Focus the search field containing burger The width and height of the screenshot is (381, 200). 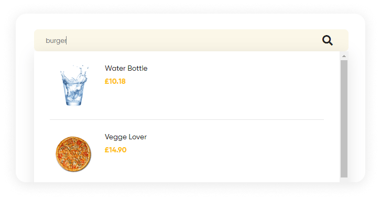click(191, 40)
